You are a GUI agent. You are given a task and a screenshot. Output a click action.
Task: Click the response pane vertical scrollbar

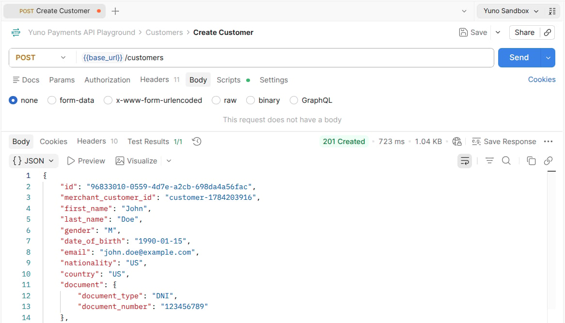click(x=551, y=240)
